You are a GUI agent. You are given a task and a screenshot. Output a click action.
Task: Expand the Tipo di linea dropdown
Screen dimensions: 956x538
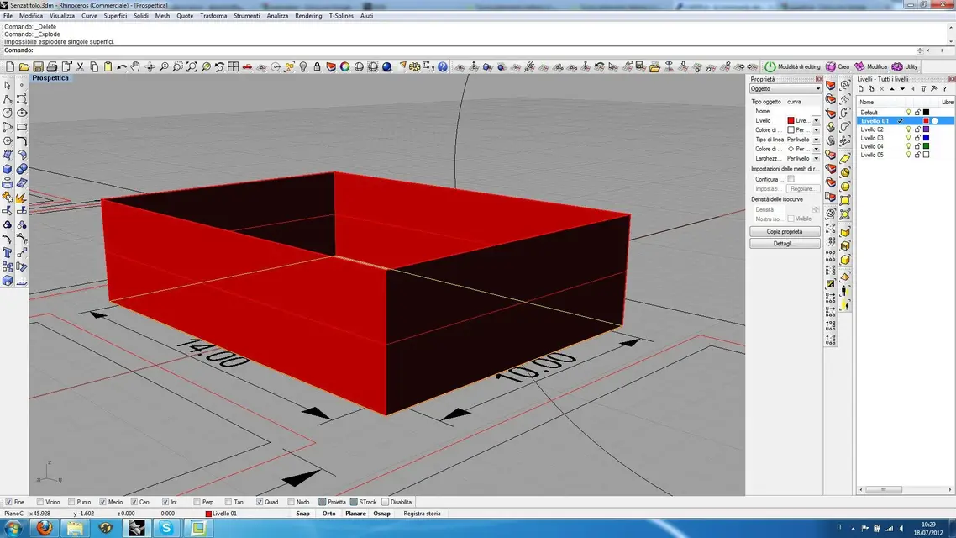coord(816,140)
